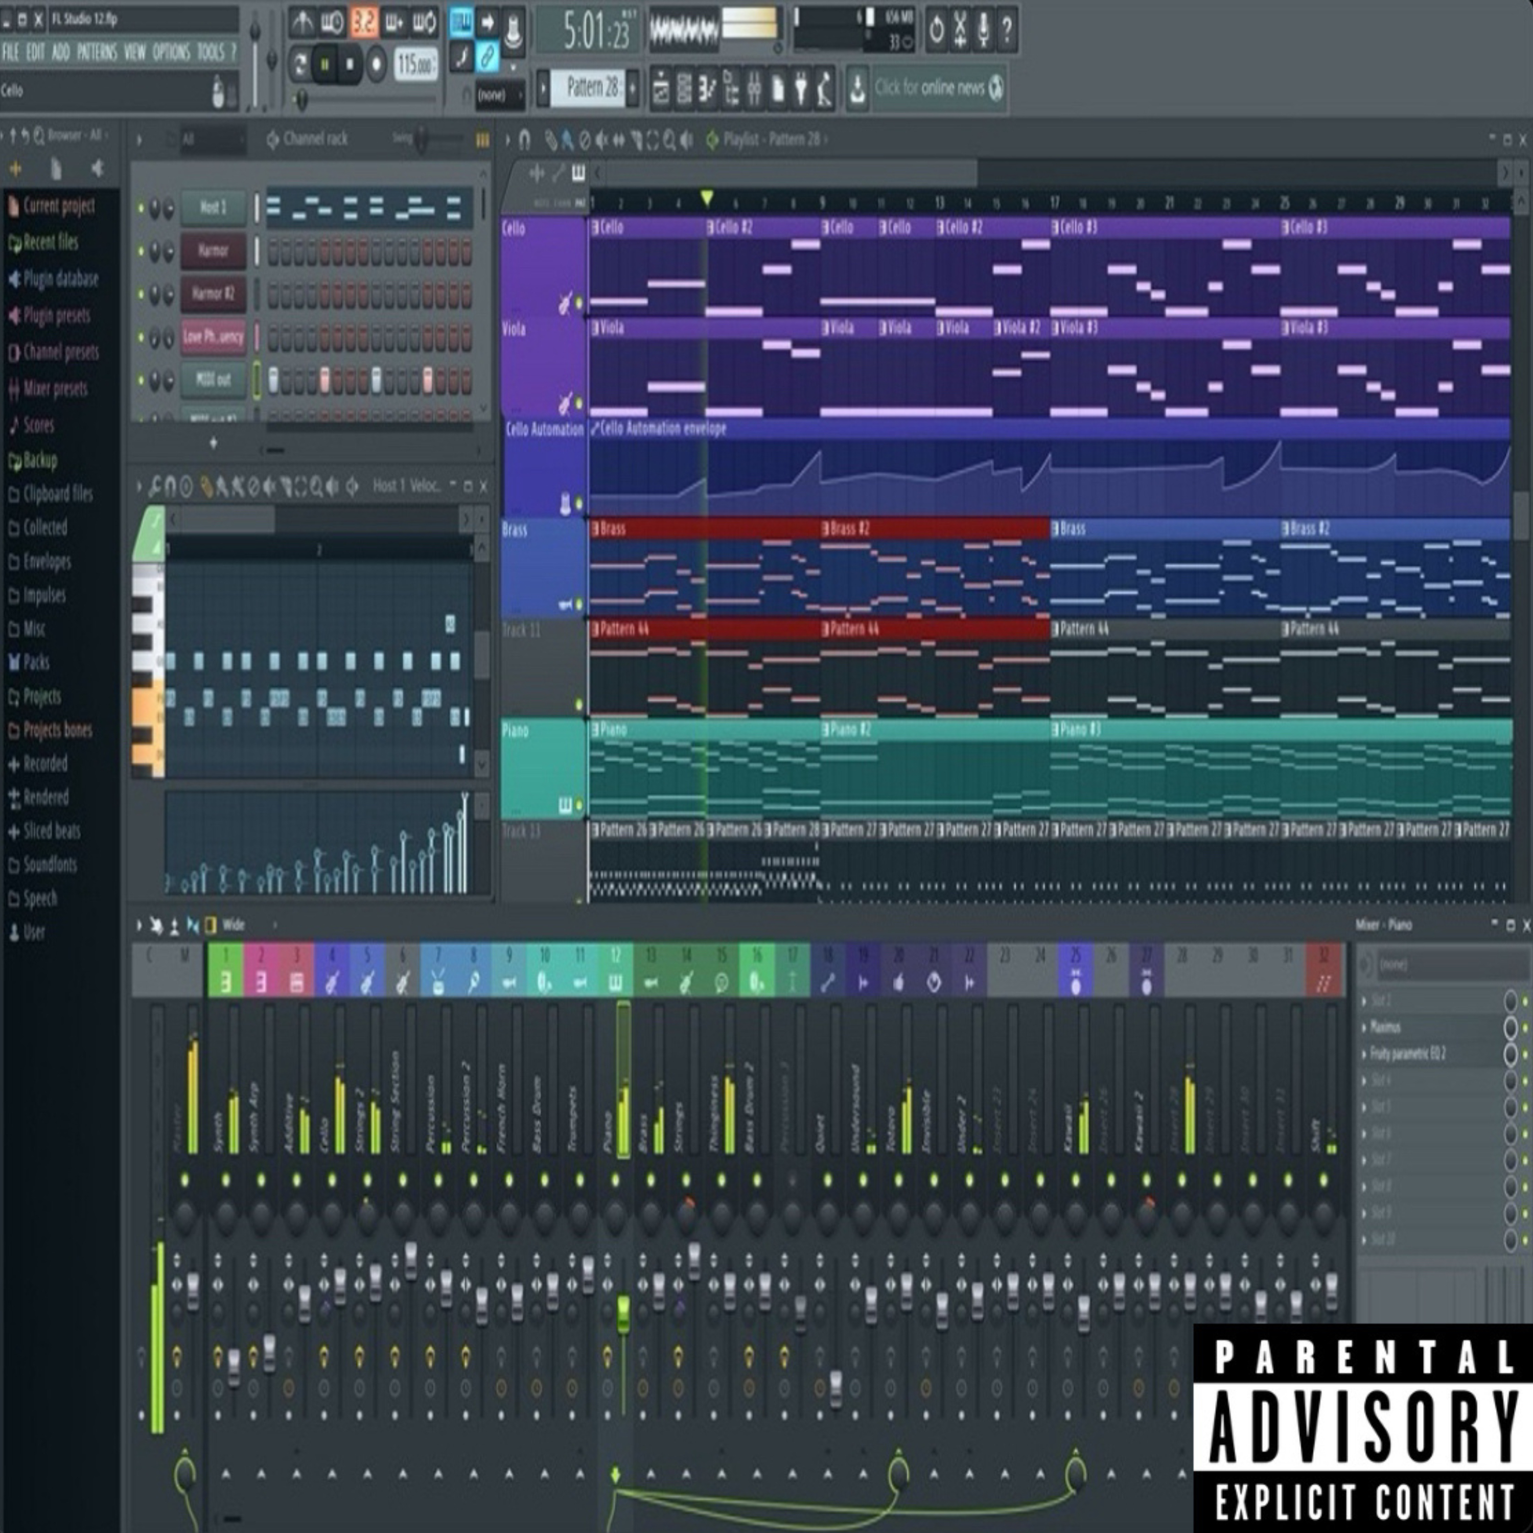Open the Mixer window toolbar icon
This screenshot has width=1533, height=1533.
755,89
